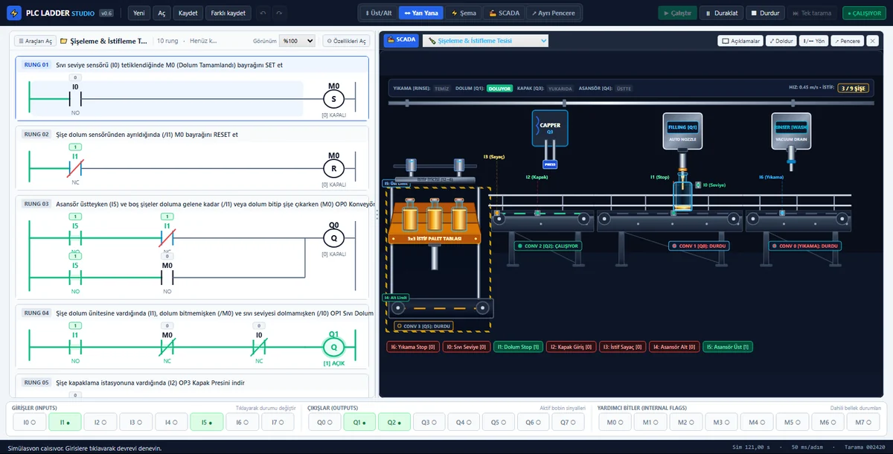
Task: Click the Yön orientation button
Action: 813,41
